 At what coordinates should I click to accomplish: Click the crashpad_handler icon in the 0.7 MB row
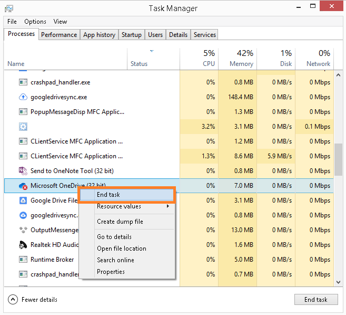(x=23, y=274)
